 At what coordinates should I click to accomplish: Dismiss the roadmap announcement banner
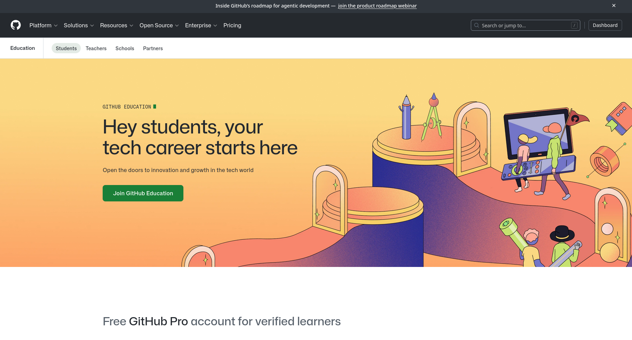[x=614, y=5]
